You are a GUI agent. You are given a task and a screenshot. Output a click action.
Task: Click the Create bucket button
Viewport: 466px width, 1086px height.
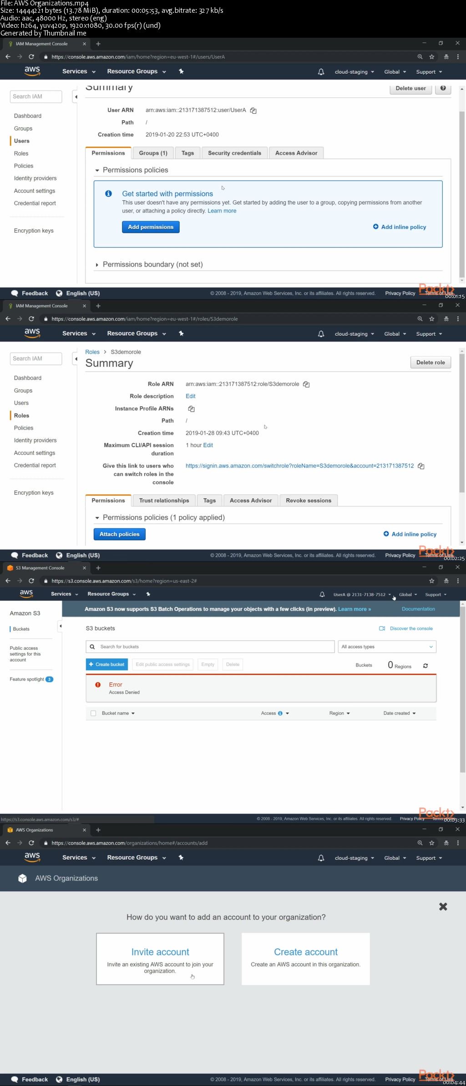(107, 665)
